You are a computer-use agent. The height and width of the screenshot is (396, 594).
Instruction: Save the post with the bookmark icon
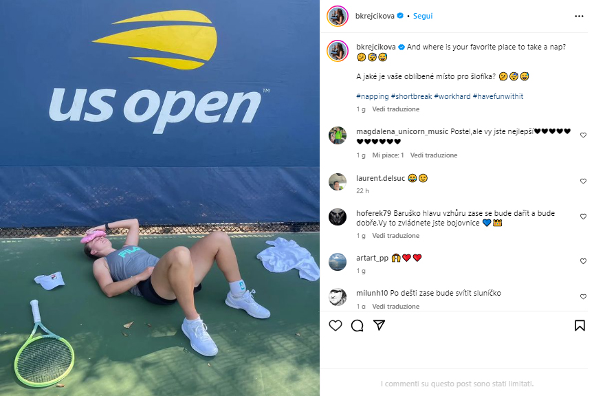click(580, 325)
